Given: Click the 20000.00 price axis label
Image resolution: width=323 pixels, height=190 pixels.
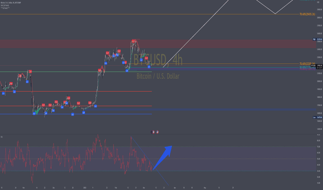Looking at the screenshot, I should tap(320, 81).
